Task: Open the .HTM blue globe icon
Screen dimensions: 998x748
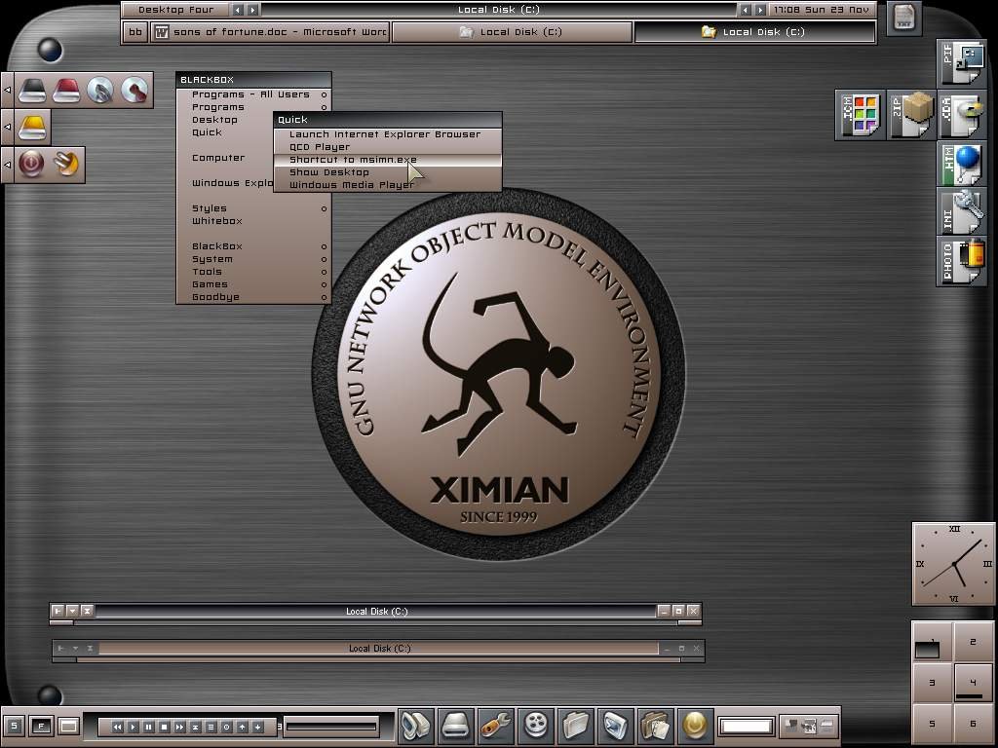Action: click(962, 165)
